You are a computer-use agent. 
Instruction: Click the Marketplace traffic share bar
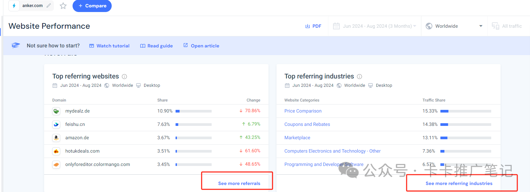(466, 138)
